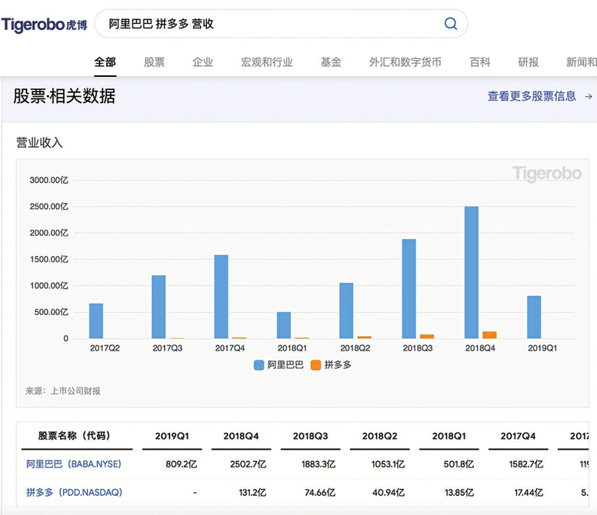Click the 阿里巴巴 legend label
The width and height of the screenshot is (597, 515).
click(x=285, y=365)
